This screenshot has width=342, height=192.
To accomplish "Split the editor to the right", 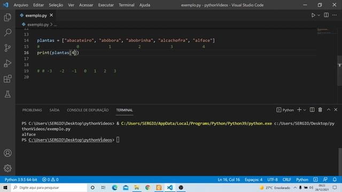I will [327, 15].
